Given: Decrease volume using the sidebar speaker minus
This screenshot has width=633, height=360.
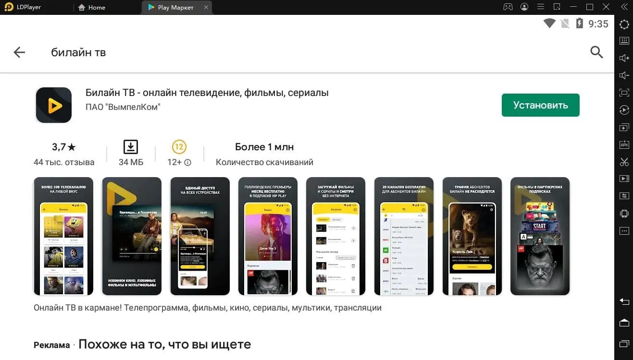Looking at the screenshot, I should click(x=624, y=75).
